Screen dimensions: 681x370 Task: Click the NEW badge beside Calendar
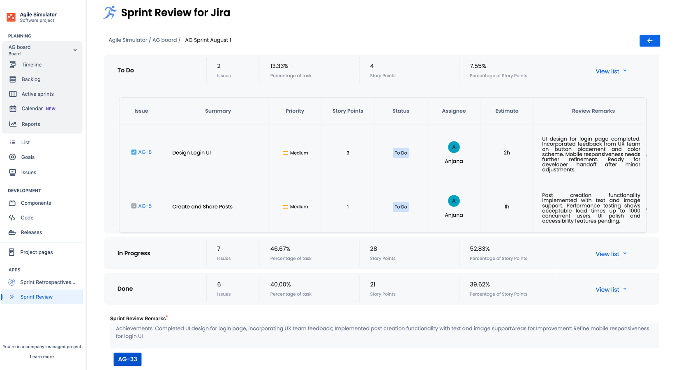51,109
